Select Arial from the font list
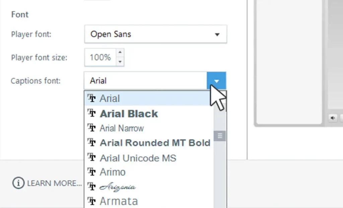The image size is (343, 208). pos(110,98)
